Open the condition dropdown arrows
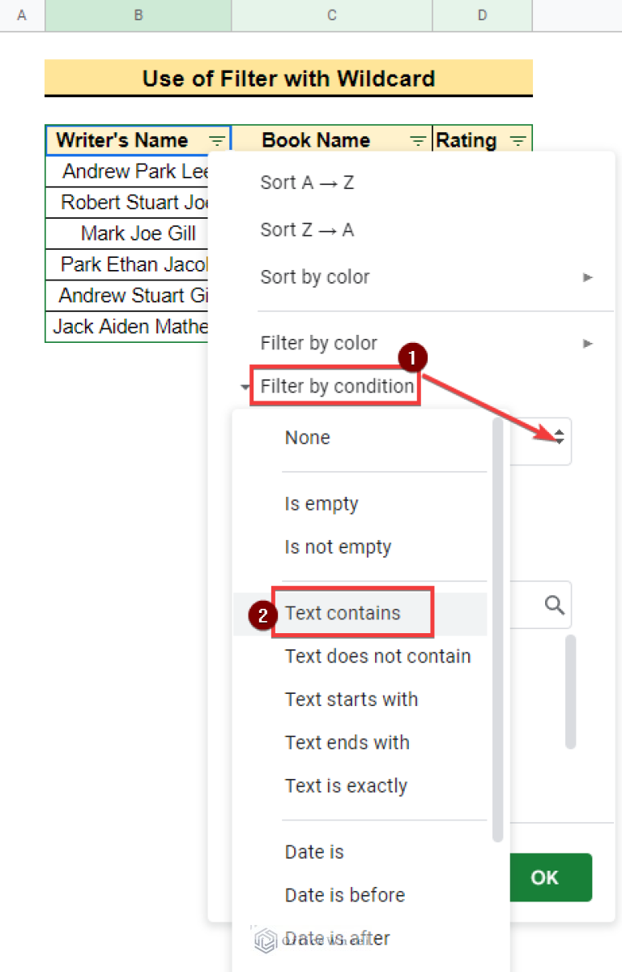 pos(559,437)
